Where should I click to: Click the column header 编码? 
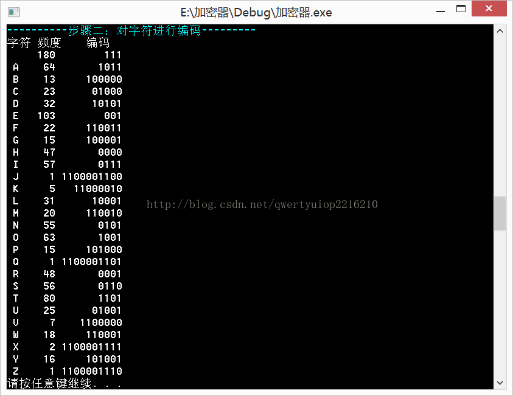(x=98, y=43)
